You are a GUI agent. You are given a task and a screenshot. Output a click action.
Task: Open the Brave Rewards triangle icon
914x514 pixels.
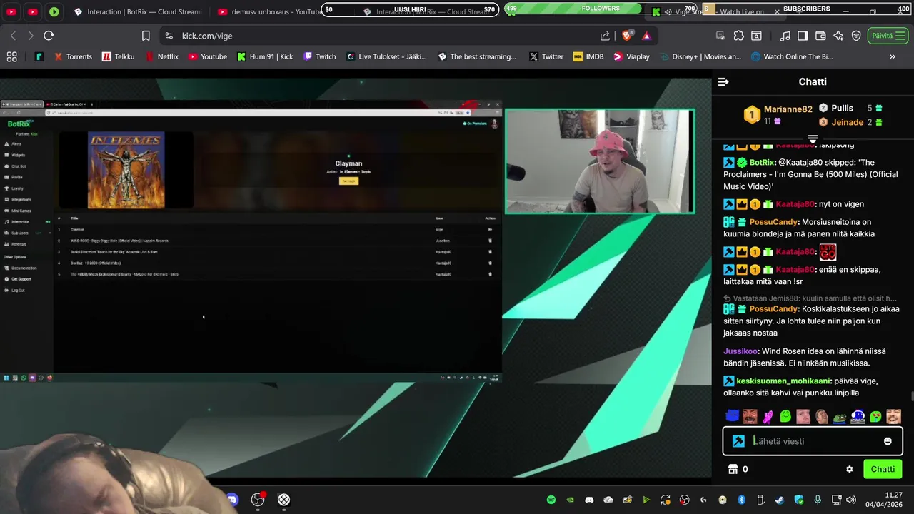click(646, 36)
